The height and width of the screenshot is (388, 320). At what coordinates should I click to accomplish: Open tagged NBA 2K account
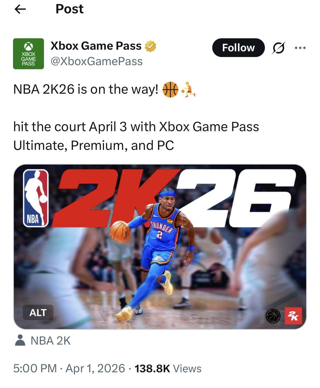tap(50, 340)
